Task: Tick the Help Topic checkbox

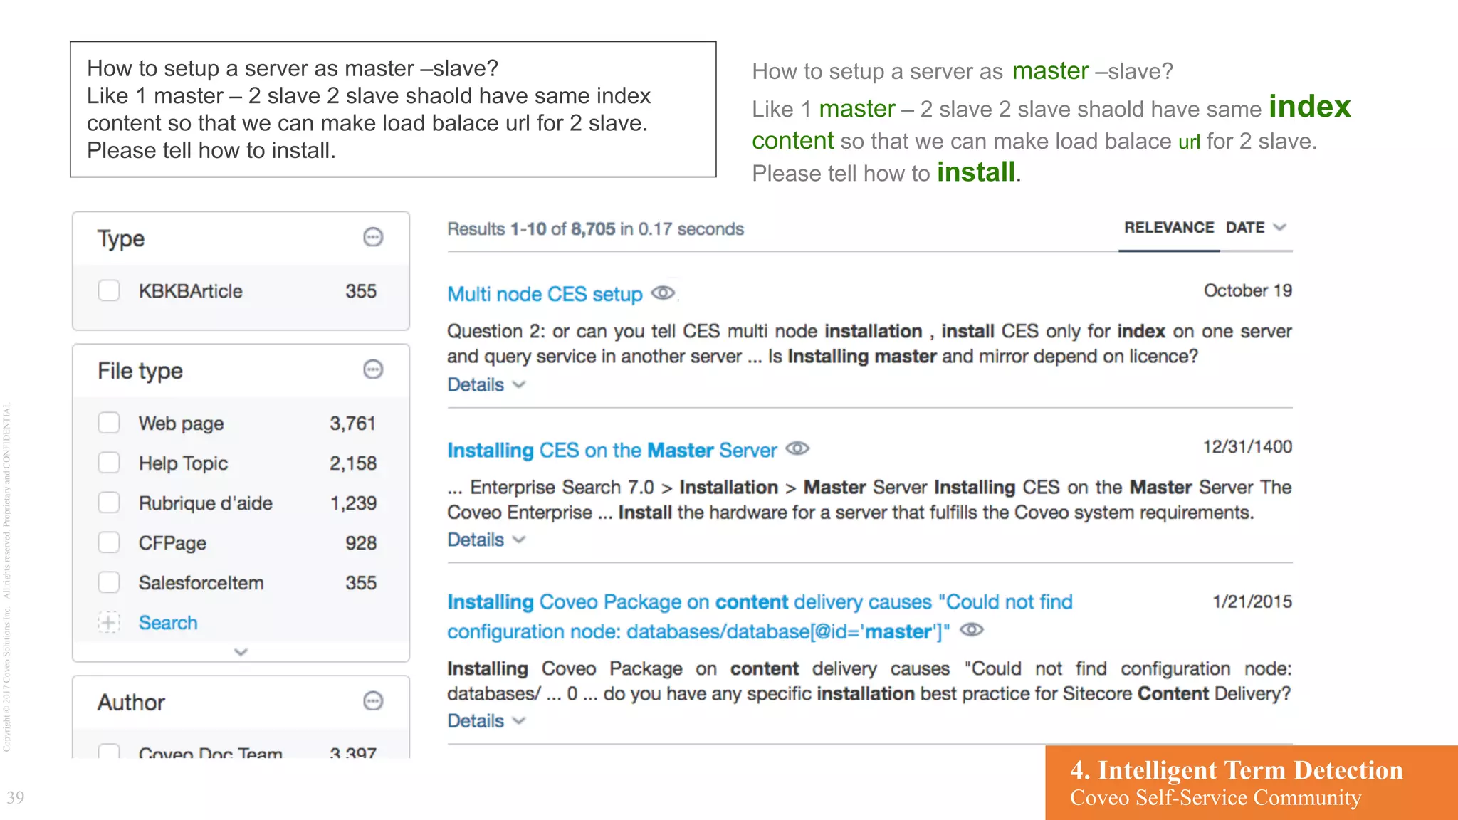Action: click(109, 463)
